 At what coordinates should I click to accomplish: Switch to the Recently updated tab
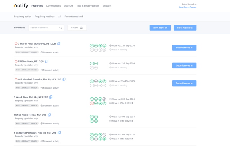pyautogui.click(x=74, y=17)
